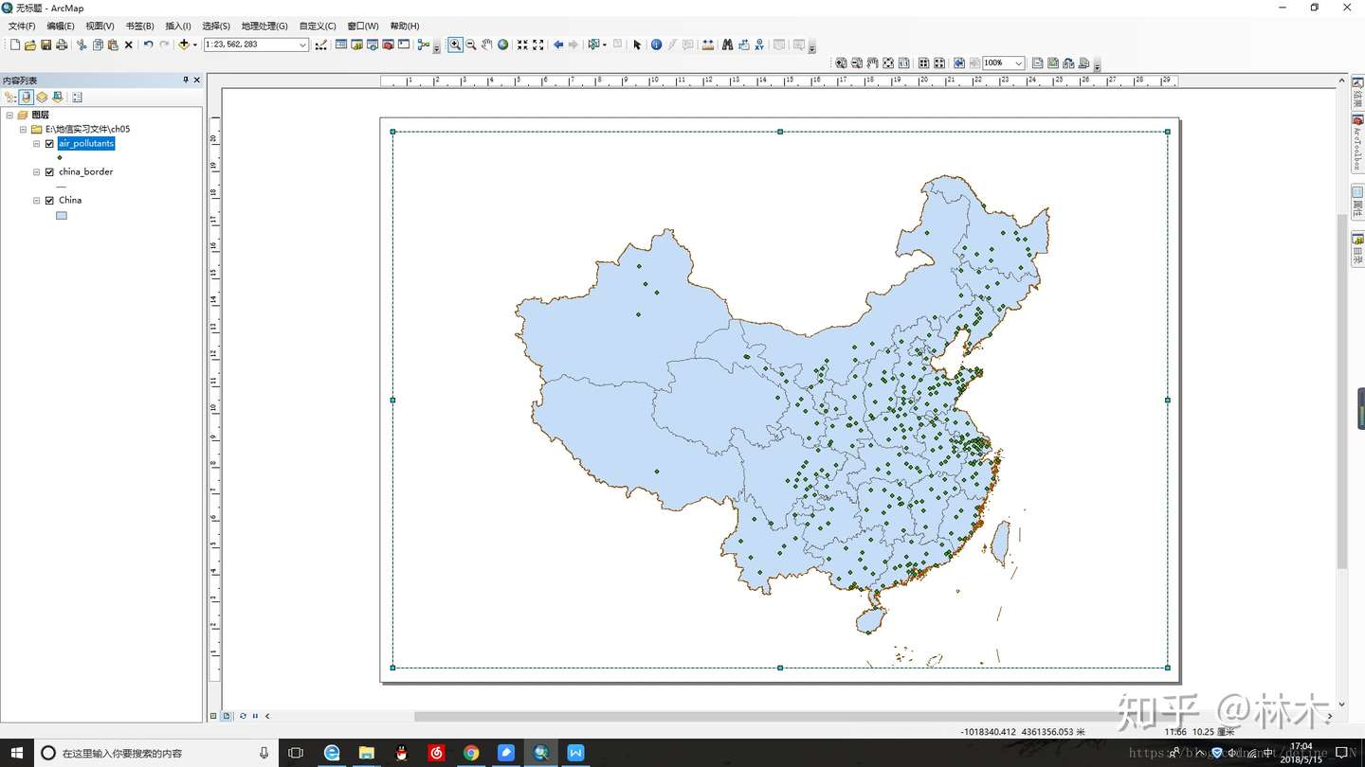Uncheck the air_pollutants layer
This screenshot has width=1365, height=767.
coord(49,144)
